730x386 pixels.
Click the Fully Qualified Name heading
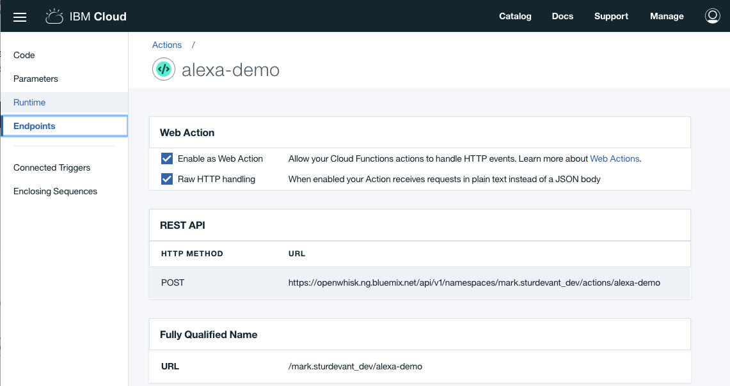[209, 334]
